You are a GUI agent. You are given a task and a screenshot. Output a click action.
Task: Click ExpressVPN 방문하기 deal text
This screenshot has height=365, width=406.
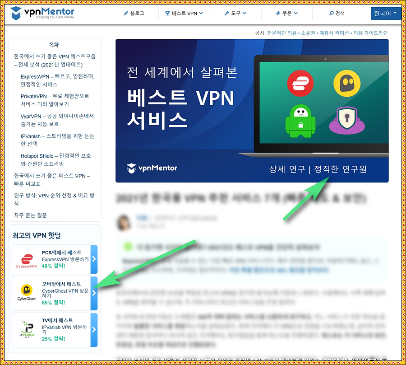[65, 259]
